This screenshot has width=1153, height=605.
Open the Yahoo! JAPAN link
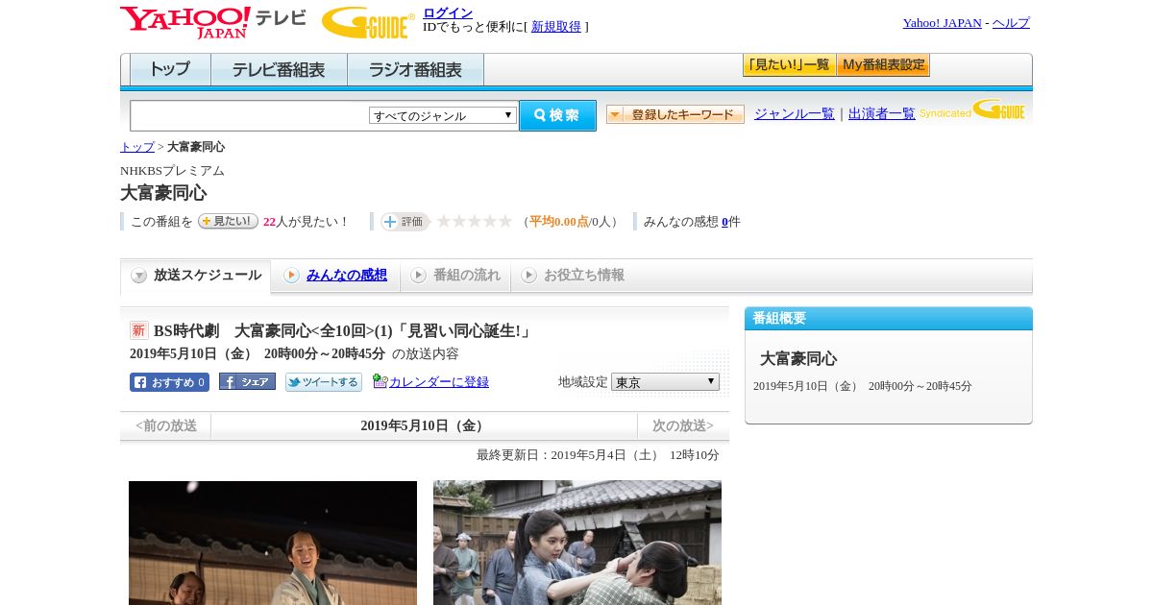click(943, 23)
